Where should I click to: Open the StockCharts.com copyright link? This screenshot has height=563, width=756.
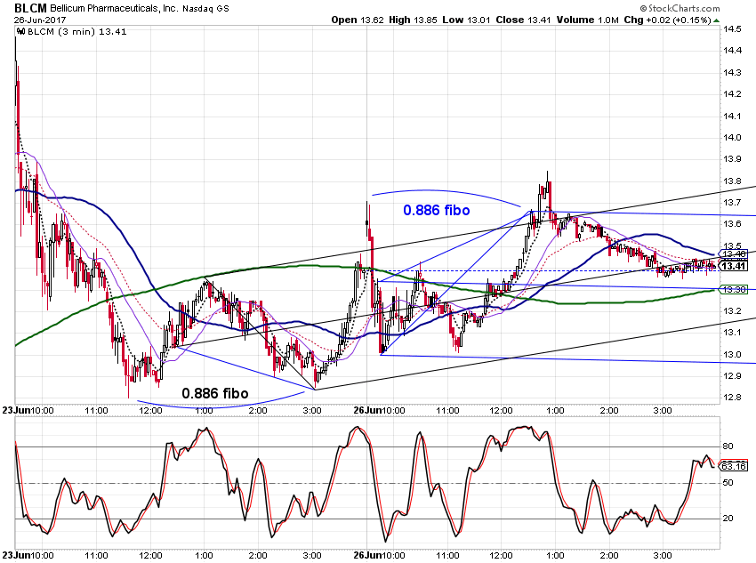pos(680,8)
